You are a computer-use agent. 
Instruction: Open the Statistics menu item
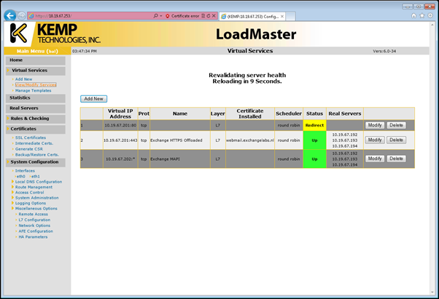click(20, 97)
